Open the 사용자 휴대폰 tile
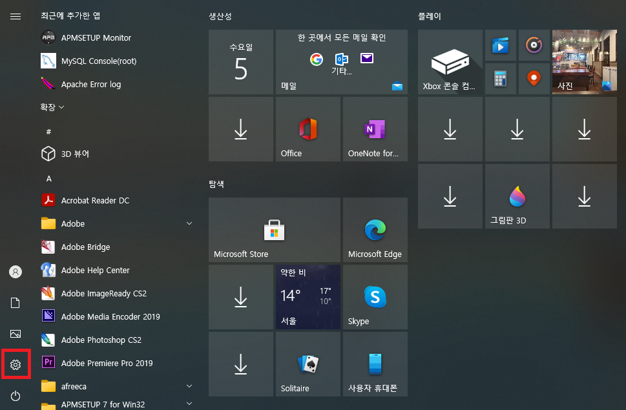Screen dimensions: 626x410 tap(375, 364)
